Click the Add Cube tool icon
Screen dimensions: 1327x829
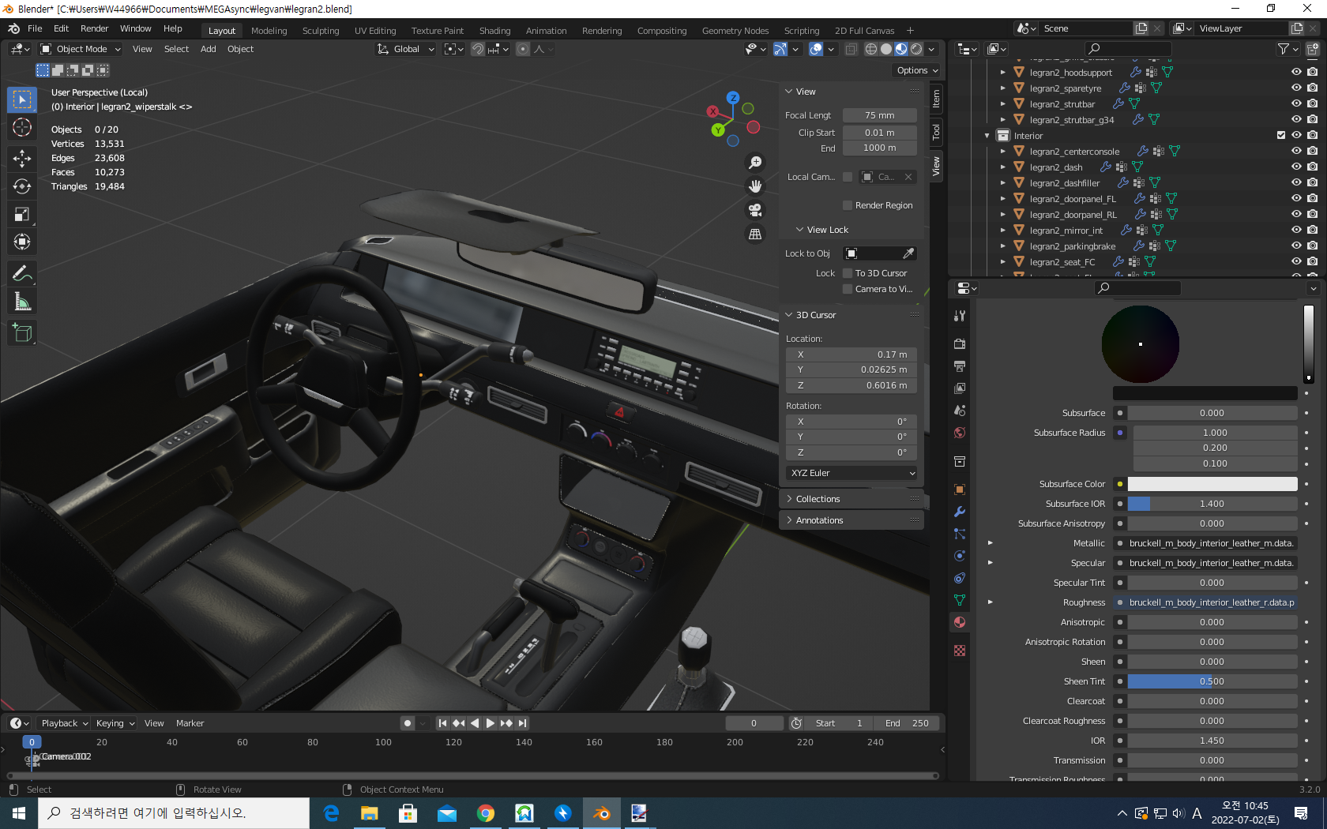(x=22, y=333)
